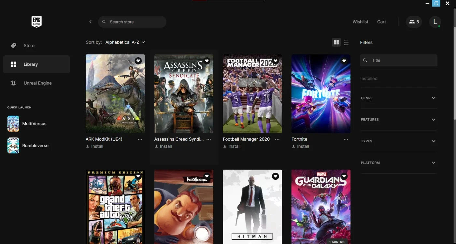Open the Store section
The image size is (456, 244).
click(36, 46)
